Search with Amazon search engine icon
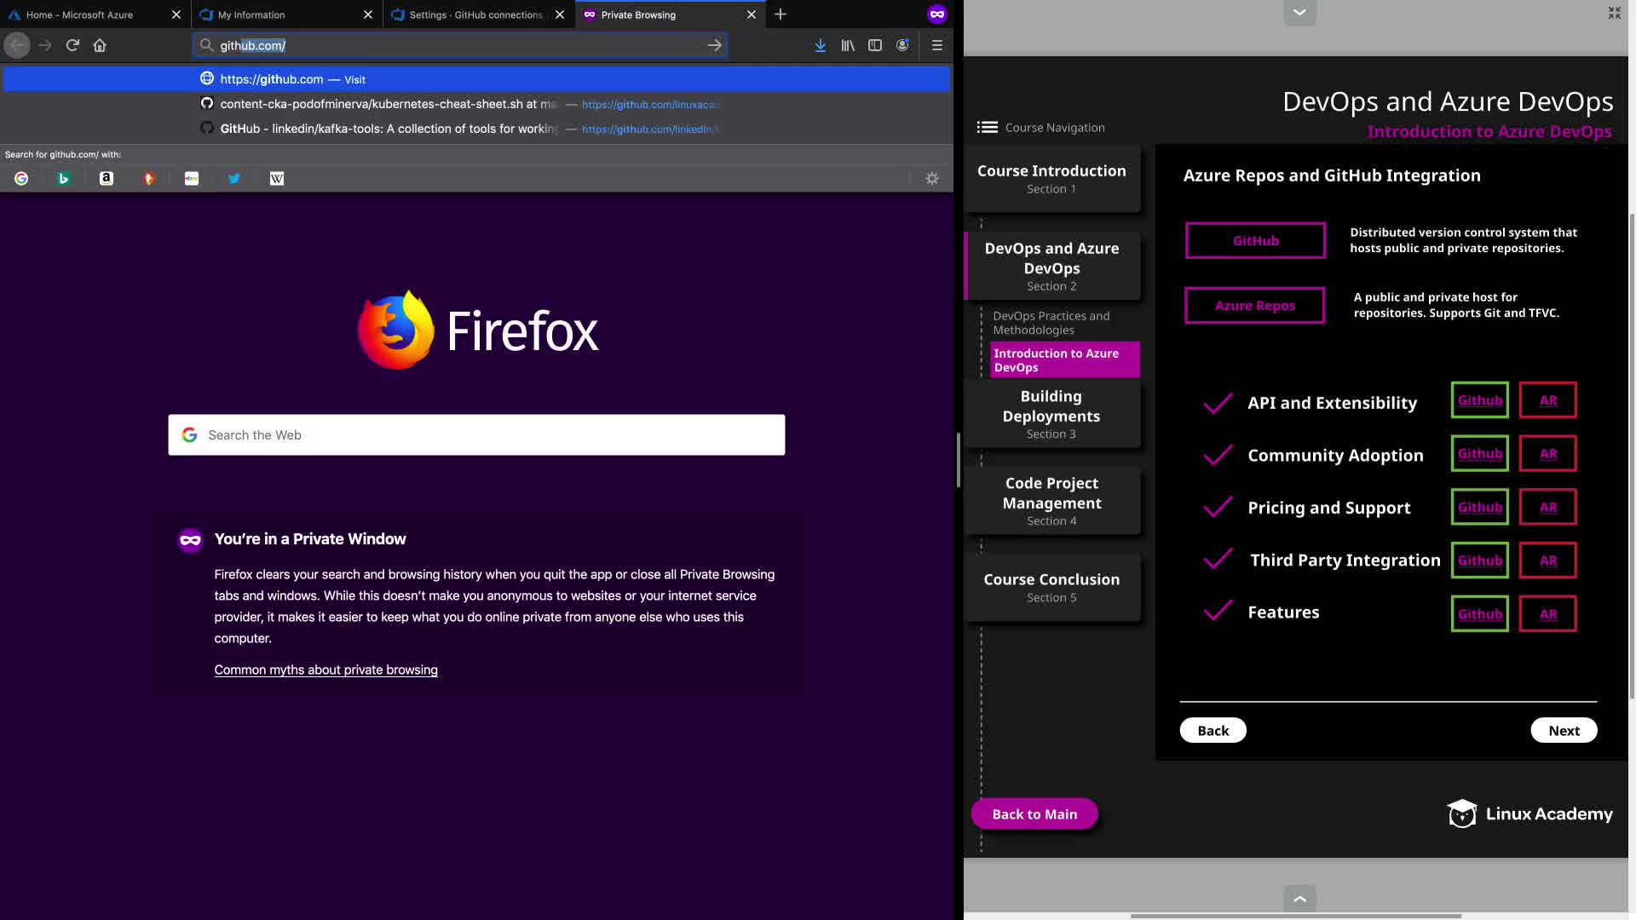Image resolution: width=1636 pixels, height=920 pixels. point(107,179)
